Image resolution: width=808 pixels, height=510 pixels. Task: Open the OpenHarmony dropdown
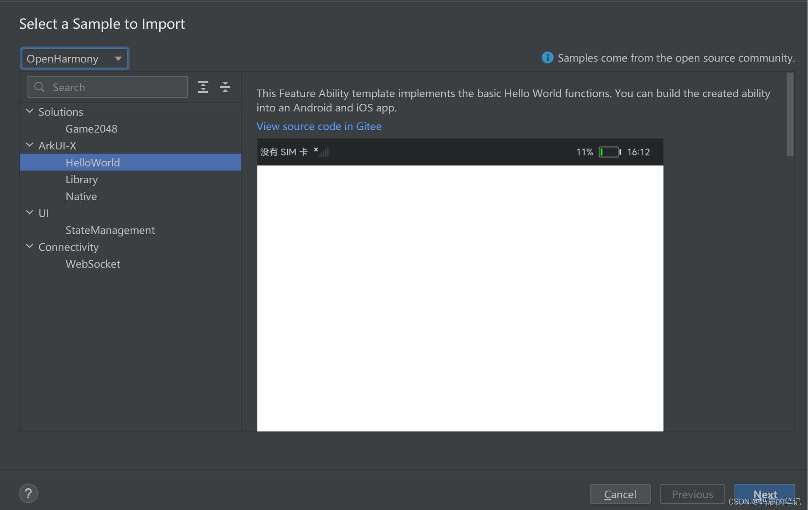tap(74, 58)
